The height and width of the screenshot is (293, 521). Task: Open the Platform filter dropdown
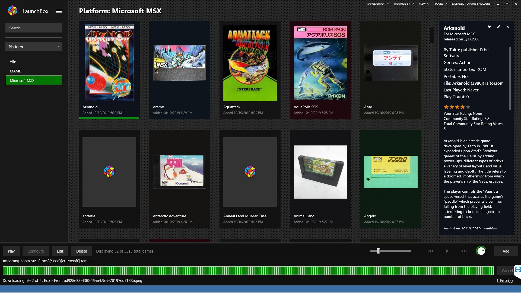34,47
